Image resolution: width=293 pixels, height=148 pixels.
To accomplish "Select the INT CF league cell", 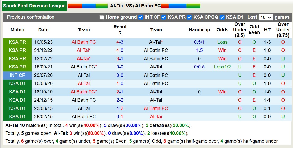I will coord(17,75).
